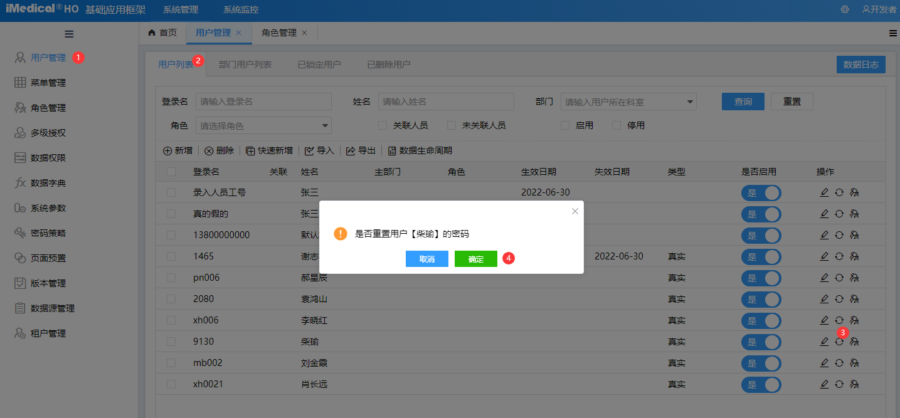Image resolution: width=900 pixels, height=418 pixels.
Task: Toggle 是否启用 switch for user 袁鸿山
Action: click(x=761, y=299)
